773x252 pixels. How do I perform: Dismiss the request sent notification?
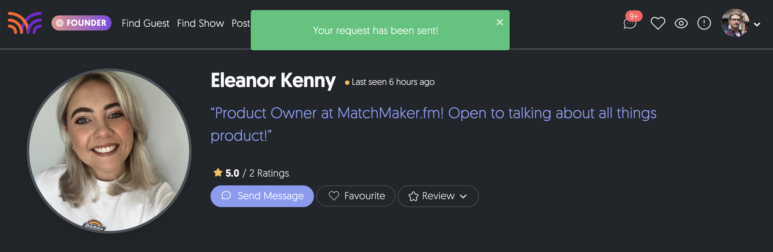click(500, 22)
